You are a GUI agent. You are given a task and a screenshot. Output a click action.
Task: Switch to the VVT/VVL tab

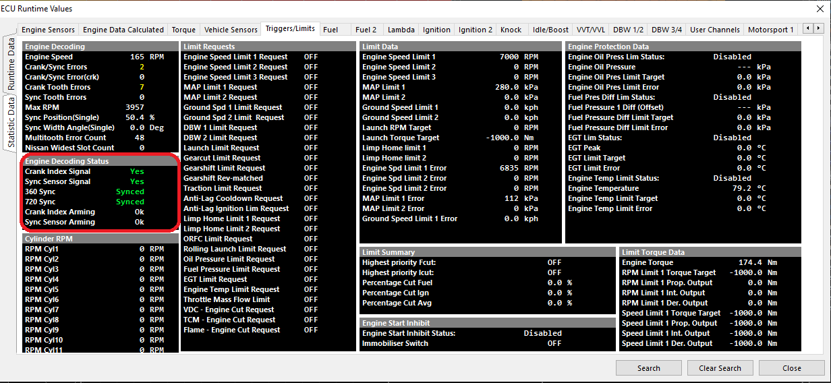[591, 30]
